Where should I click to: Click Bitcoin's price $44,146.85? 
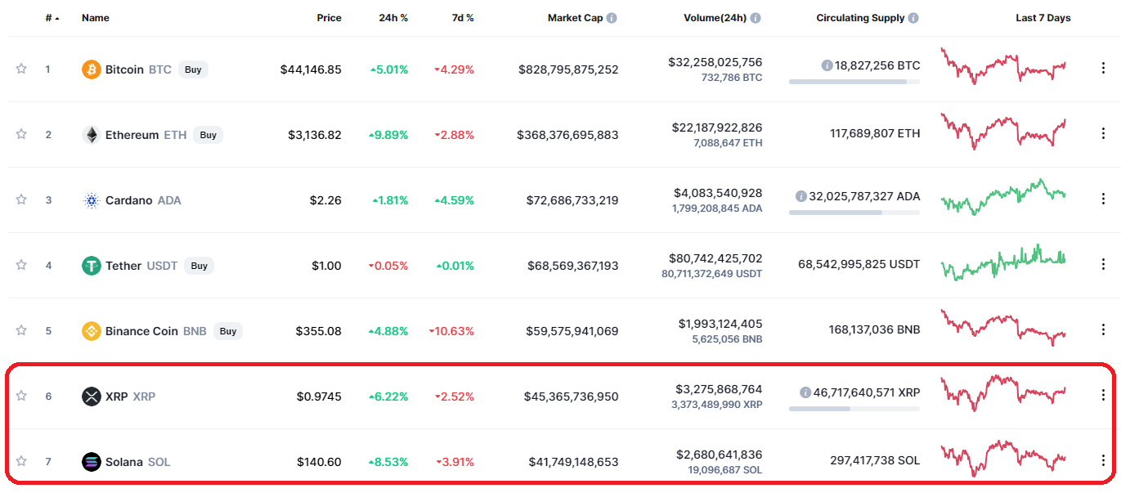311,69
